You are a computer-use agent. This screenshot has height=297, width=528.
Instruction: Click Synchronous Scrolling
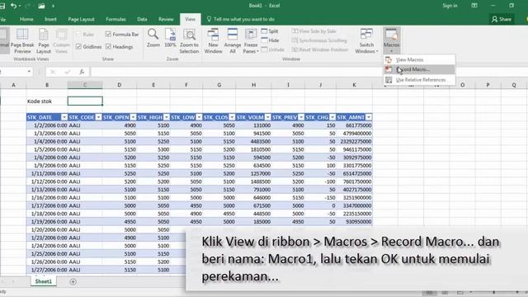(319, 40)
